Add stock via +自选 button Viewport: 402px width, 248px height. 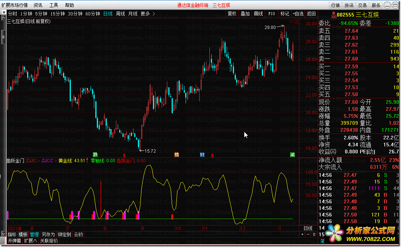point(298,14)
